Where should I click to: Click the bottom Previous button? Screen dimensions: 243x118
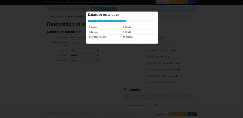(163, 114)
